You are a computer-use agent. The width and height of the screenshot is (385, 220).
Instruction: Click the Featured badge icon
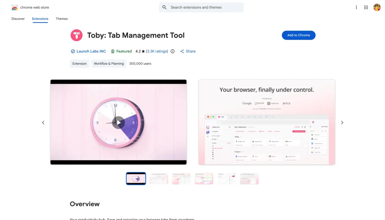pyautogui.click(x=113, y=51)
